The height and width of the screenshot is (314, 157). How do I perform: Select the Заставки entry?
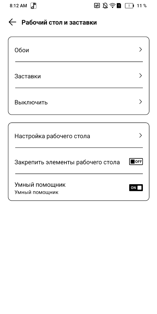click(x=28, y=76)
